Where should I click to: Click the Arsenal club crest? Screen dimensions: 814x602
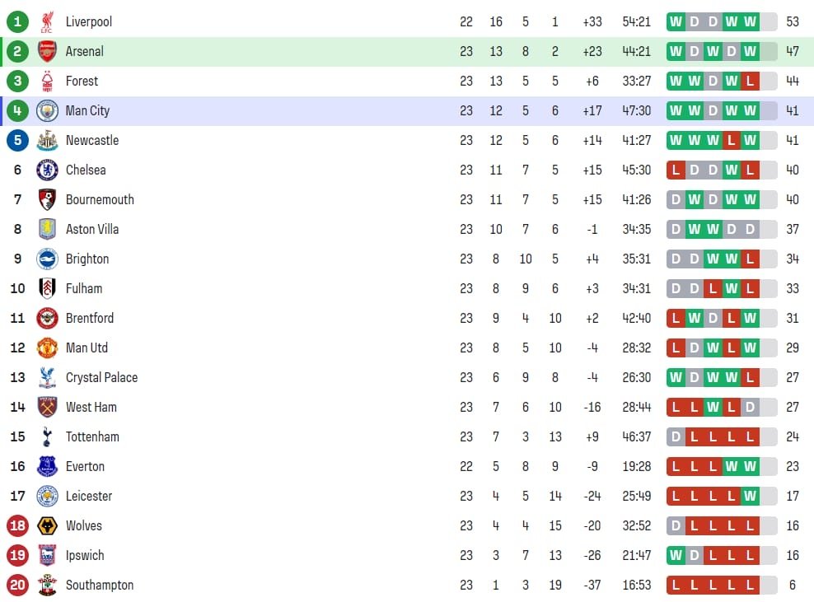[47, 51]
